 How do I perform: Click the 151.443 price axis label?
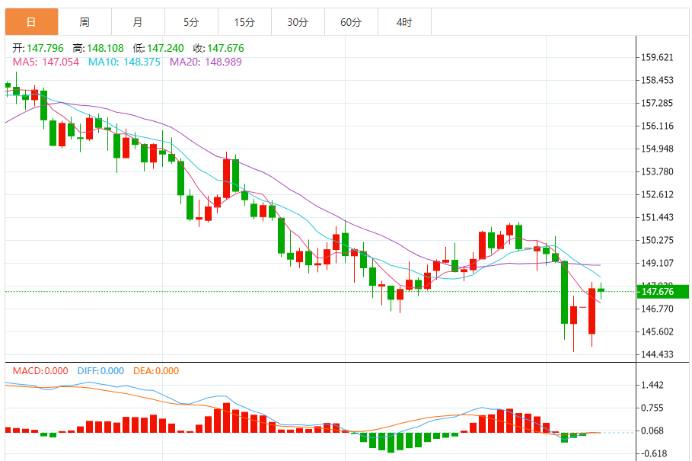pos(657,217)
